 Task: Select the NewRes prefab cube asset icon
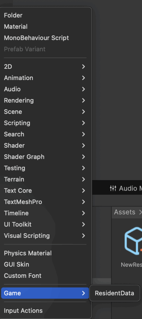coord(133,241)
